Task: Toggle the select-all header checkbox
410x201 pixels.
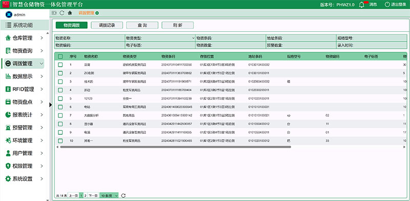Action: pos(60,56)
